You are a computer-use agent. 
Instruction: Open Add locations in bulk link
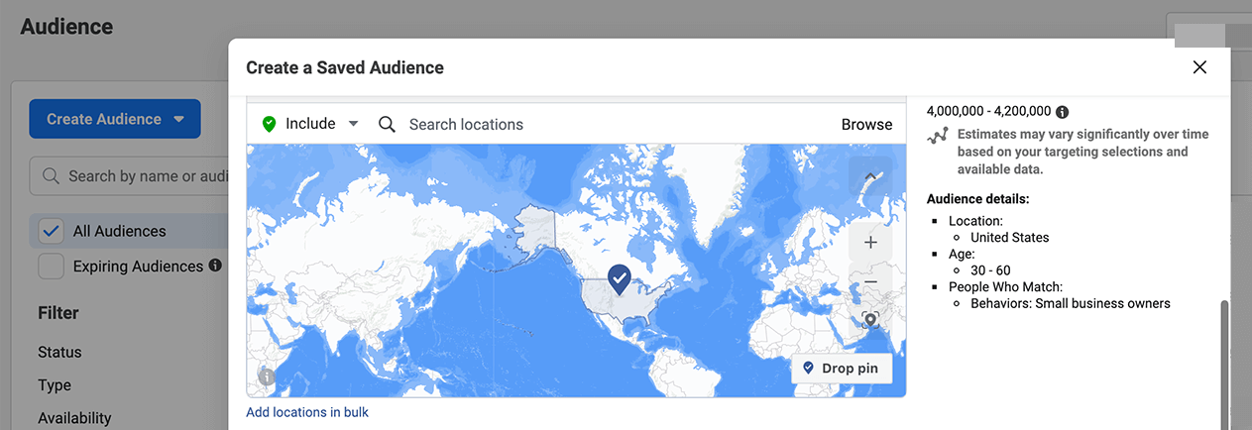[x=307, y=412]
